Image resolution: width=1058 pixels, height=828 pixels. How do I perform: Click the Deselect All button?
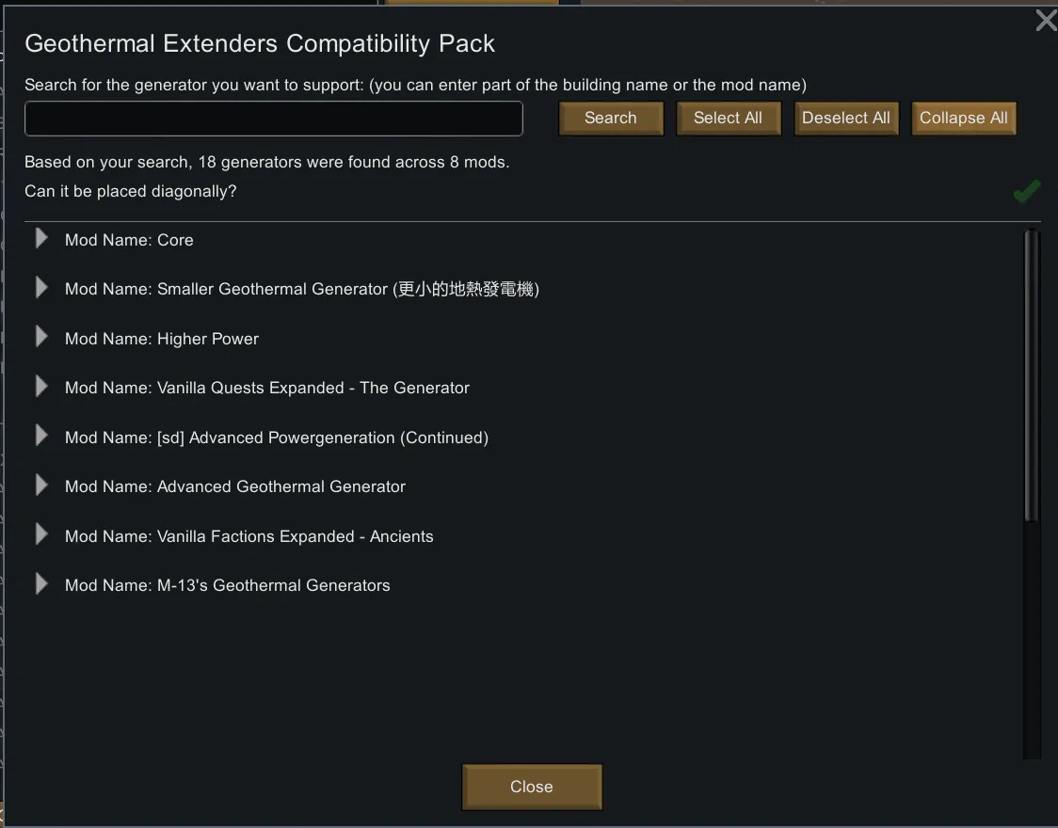pyautogui.click(x=846, y=119)
